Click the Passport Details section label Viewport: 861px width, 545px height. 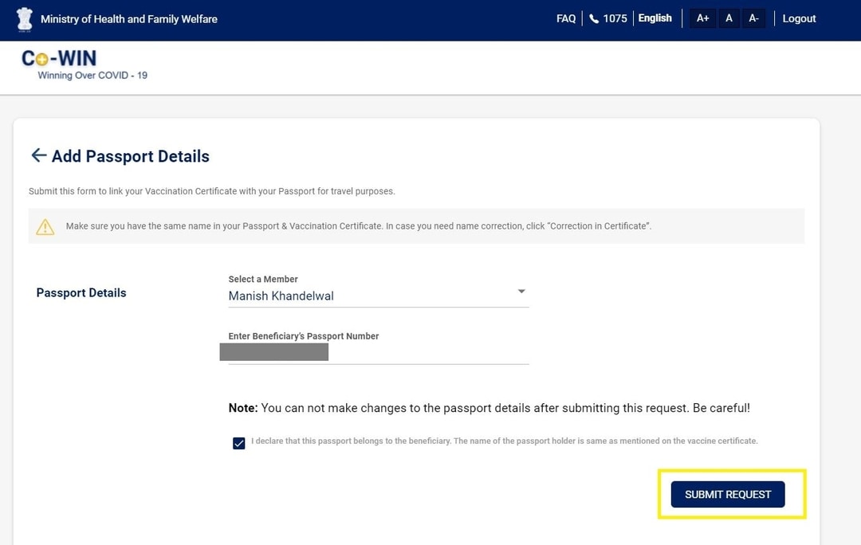tap(81, 293)
